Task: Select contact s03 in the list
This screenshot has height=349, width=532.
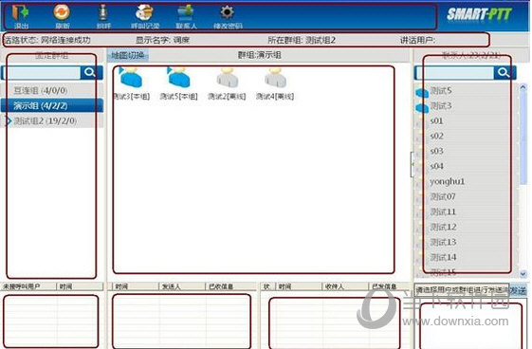Action: coord(467,151)
